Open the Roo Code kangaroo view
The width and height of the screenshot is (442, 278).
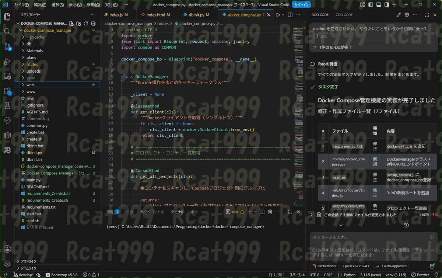pyautogui.click(x=7, y=150)
